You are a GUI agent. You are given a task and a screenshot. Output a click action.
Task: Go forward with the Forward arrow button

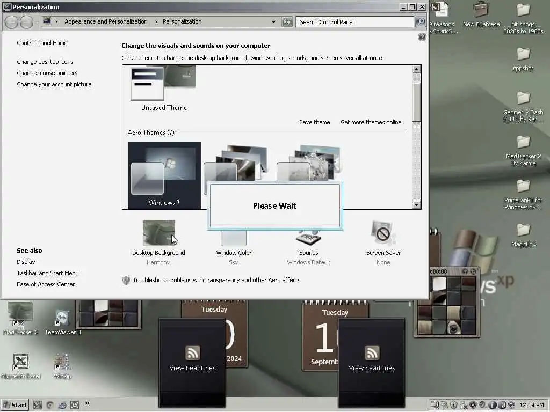coord(26,22)
